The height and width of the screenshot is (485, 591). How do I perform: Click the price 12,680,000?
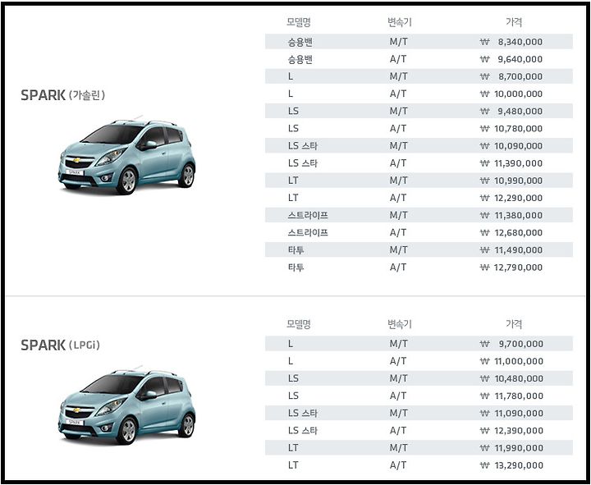point(518,232)
